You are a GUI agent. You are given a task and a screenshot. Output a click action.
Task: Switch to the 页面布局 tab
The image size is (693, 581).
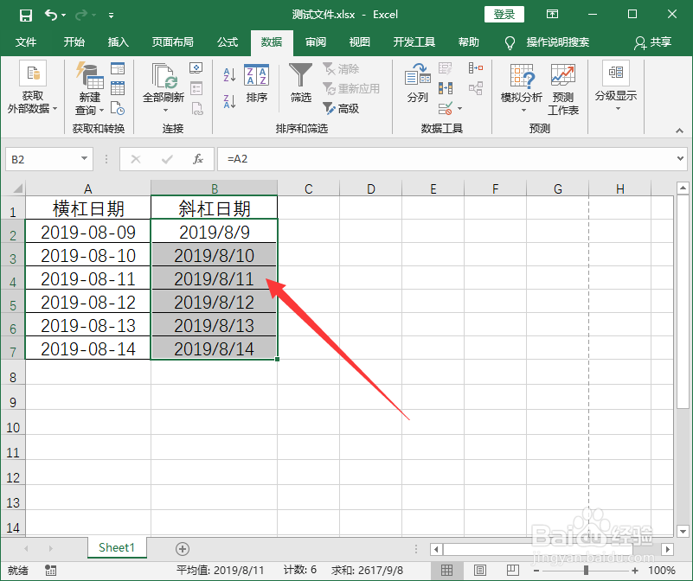tap(173, 42)
